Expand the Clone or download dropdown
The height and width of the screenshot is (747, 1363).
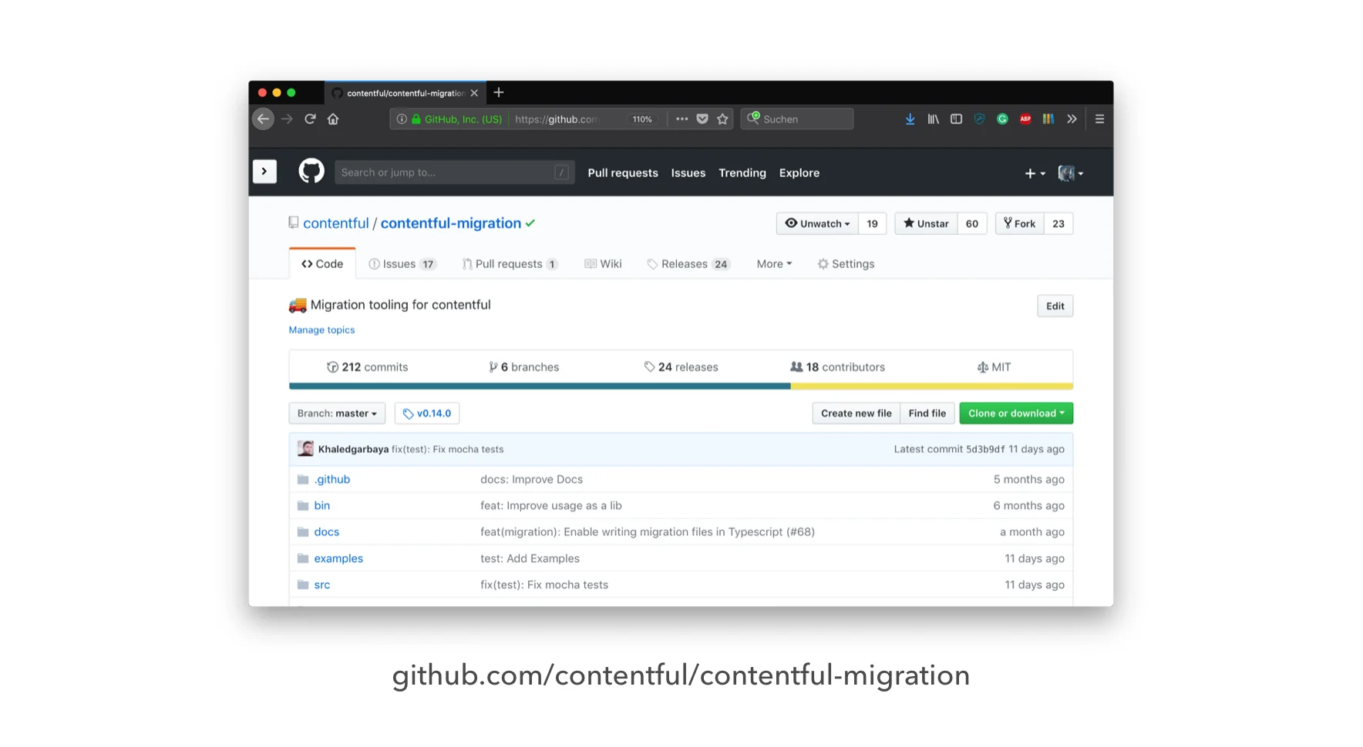pyautogui.click(x=1016, y=414)
